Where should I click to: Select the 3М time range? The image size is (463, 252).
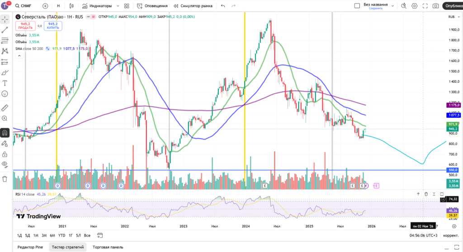[44, 235]
